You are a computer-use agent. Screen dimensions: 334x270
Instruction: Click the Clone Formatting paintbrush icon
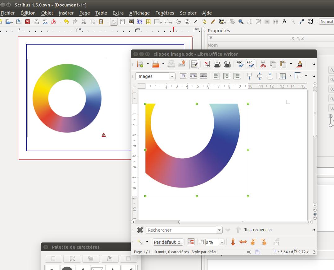299,64
